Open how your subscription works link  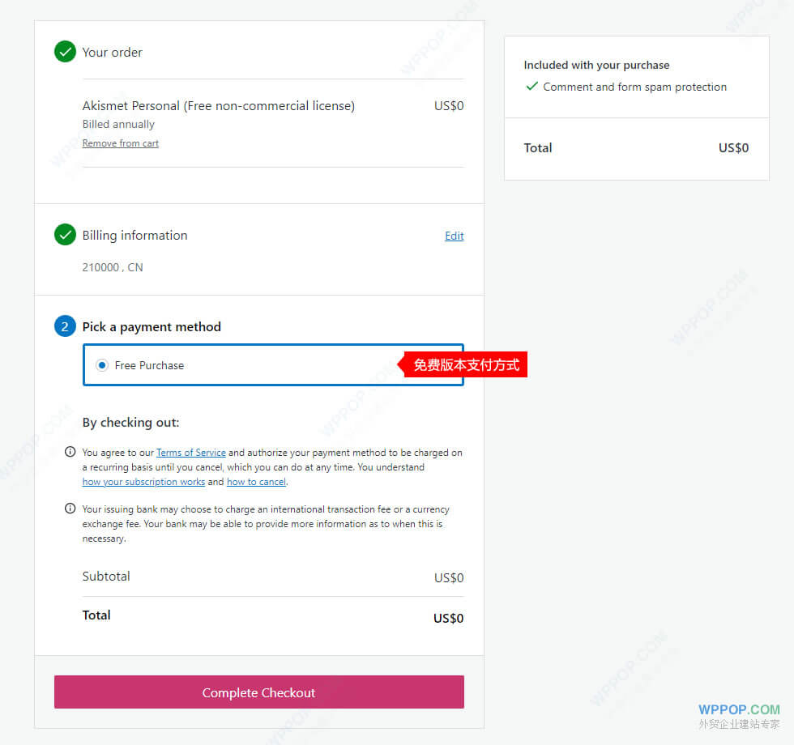click(x=143, y=482)
